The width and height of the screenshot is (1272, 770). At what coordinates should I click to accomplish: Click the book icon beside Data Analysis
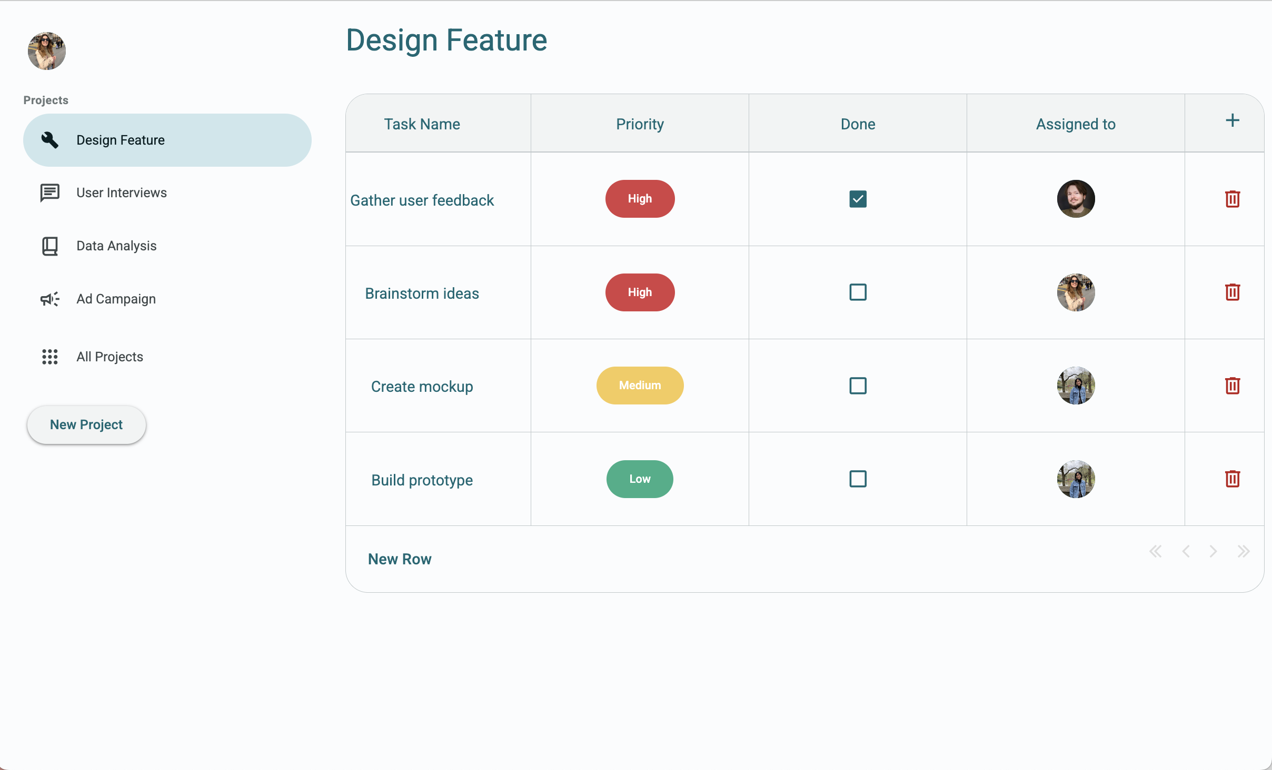pyautogui.click(x=49, y=246)
